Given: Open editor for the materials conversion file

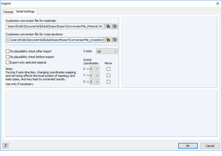Looking at the screenshot, I should [x=114, y=26].
